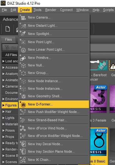Select the Genesis 3 Female Actor thumbnail
The image size is (115, 165).
click(98, 99)
